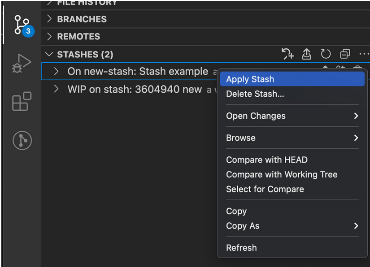Open the Extensions view icon
Image resolution: width=370 pixels, height=267 pixels.
pyautogui.click(x=22, y=101)
